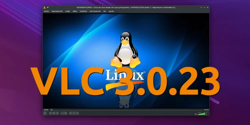Minimize the VLC window
The width and height of the screenshot is (250, 125).
click(201, 7)
